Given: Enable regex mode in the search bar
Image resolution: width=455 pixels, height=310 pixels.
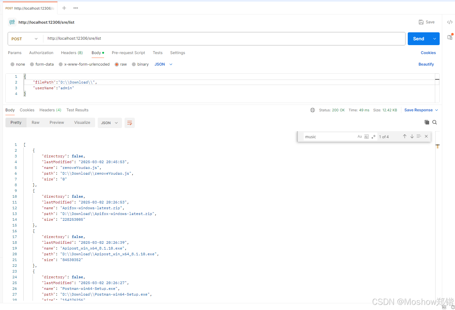Looking at the screenshot, I should [x=373, y=136].
